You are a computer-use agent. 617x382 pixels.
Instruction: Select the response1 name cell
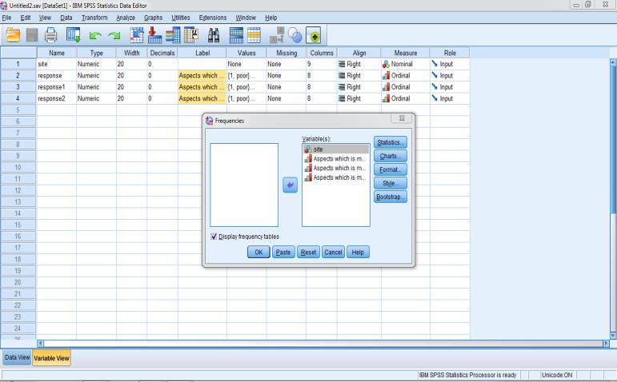57,87
